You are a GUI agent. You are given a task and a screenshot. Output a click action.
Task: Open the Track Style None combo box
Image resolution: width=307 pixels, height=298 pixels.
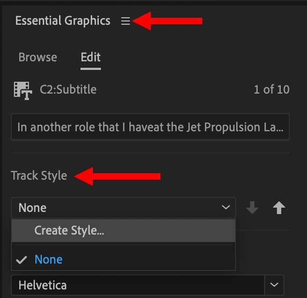(123, 208)
